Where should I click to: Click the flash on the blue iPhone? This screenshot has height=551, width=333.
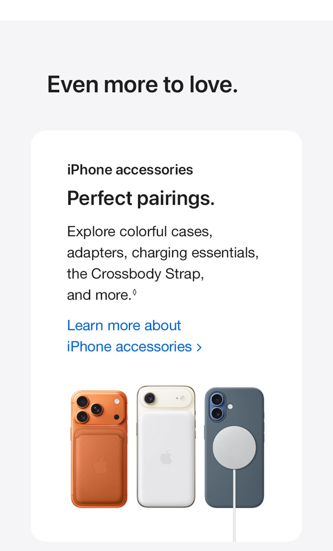pos(230,407)
